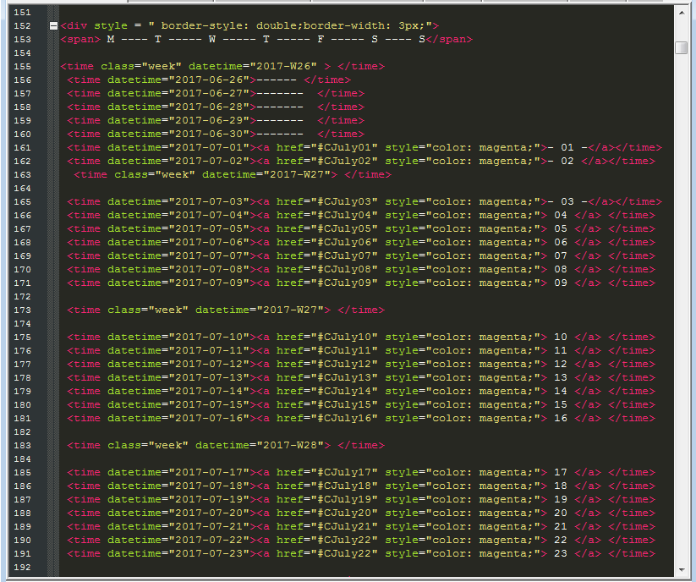Click href "#CJuly16" on line 181
Screen dimensions: 696x582
[x=344, y=419]
